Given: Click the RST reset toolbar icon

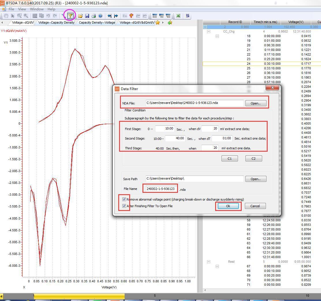Looking at the screenshot, I should coord(35,16).
